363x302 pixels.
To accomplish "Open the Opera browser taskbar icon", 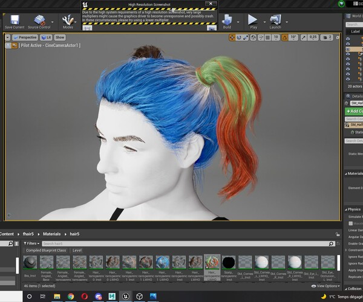I will (85, 296).
